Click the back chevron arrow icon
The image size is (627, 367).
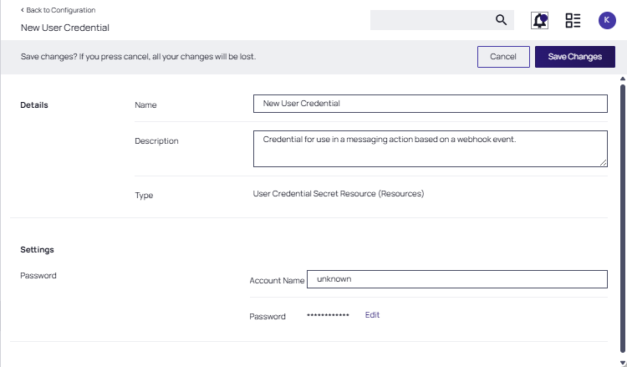click(23, 10)
